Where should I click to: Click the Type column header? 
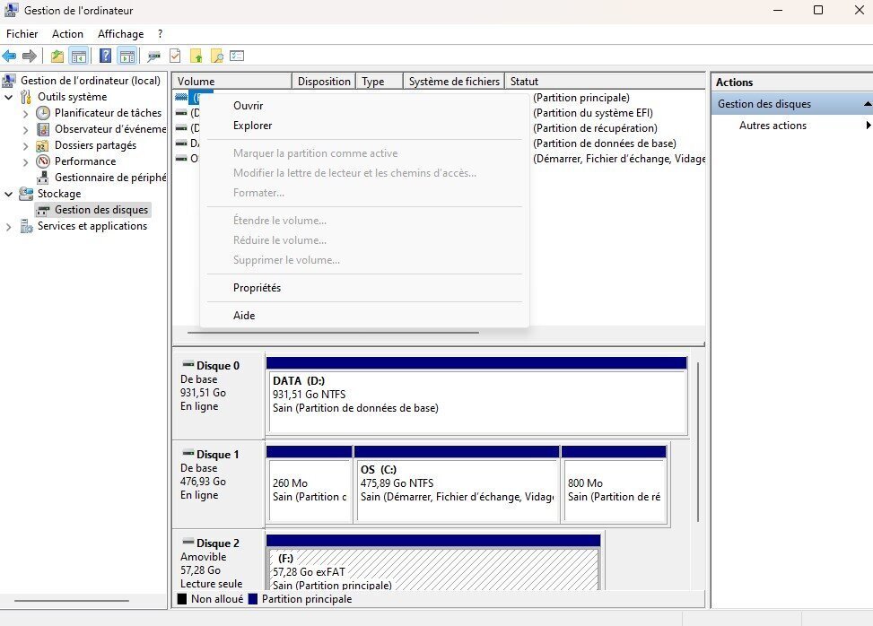pos(380,82)
